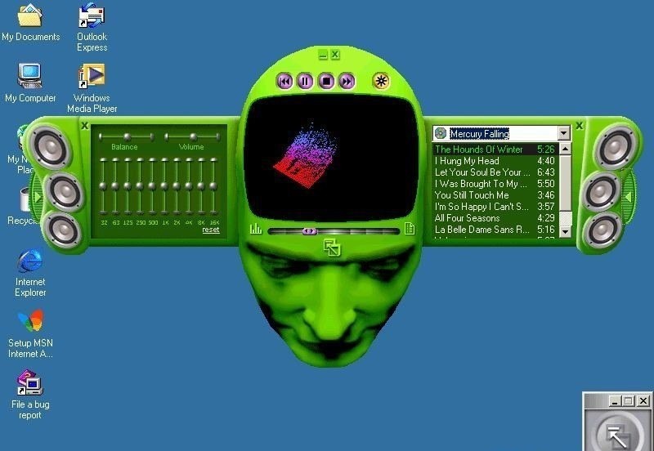The height and width of the screenshot is (451, 654).
Task: Open File a bug report shortcut
Action: coord(30,395)
